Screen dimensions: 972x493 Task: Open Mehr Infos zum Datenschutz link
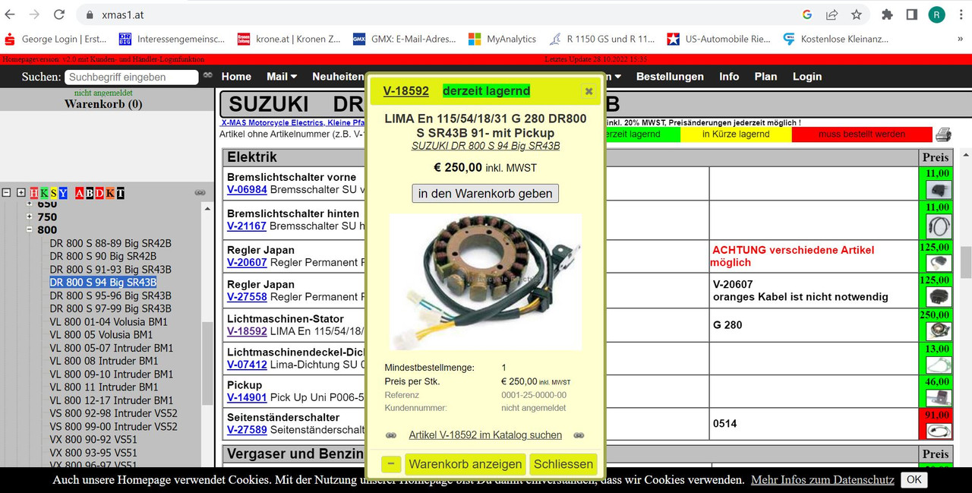click(822, 479)
